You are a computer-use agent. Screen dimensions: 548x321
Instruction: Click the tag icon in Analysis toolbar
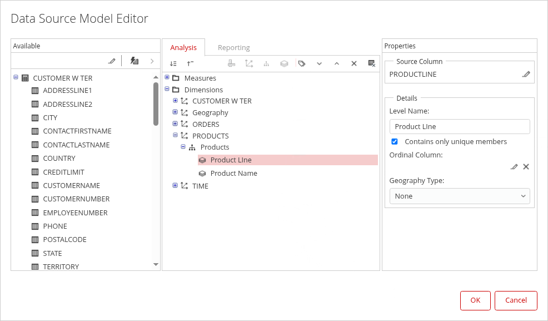tap(302, 63)
